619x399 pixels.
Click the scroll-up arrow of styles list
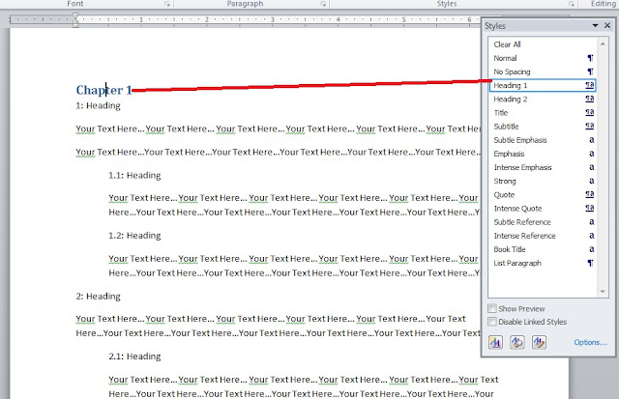click(x=603, y=43)
